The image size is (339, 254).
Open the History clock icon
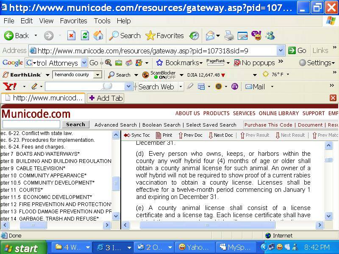point(194,36)
